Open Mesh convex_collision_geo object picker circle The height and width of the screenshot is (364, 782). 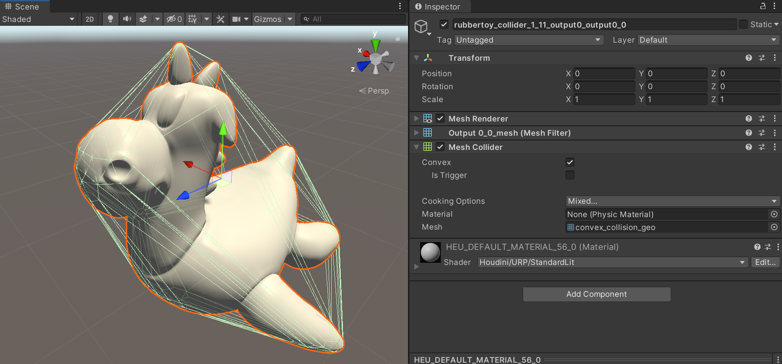point(774,227)
